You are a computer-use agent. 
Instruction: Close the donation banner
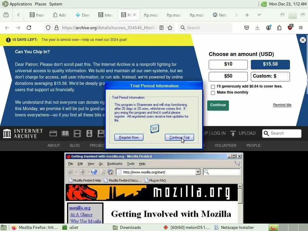[x=303, y=40]
